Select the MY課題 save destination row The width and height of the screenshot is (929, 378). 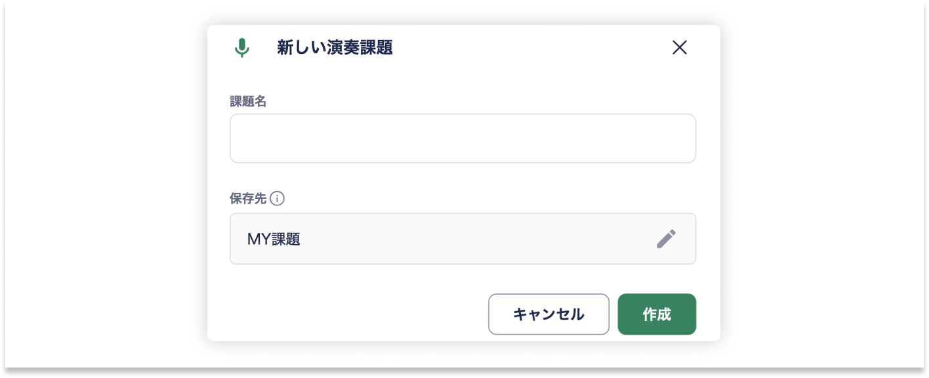tap(463, 239)
